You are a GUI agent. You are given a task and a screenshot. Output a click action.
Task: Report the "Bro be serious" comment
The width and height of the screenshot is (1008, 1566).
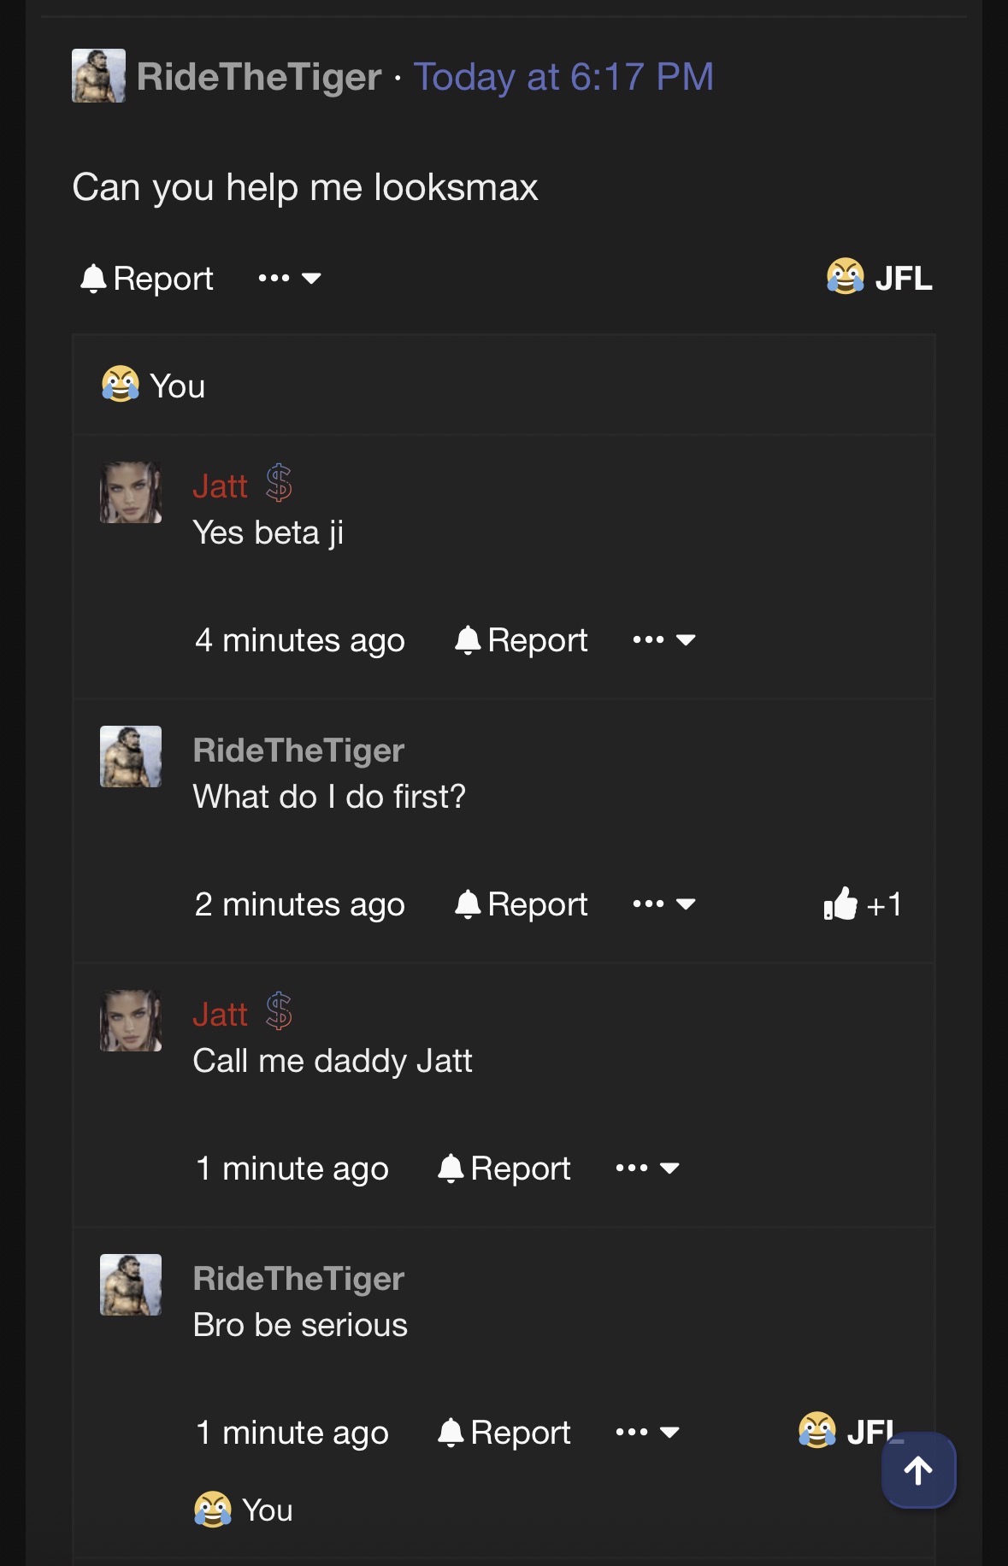click(504, 1433)
